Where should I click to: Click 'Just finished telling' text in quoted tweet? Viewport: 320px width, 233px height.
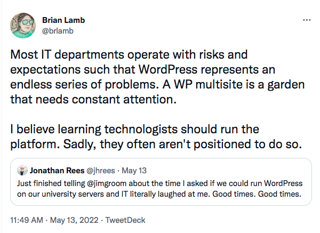coord(51,183)
